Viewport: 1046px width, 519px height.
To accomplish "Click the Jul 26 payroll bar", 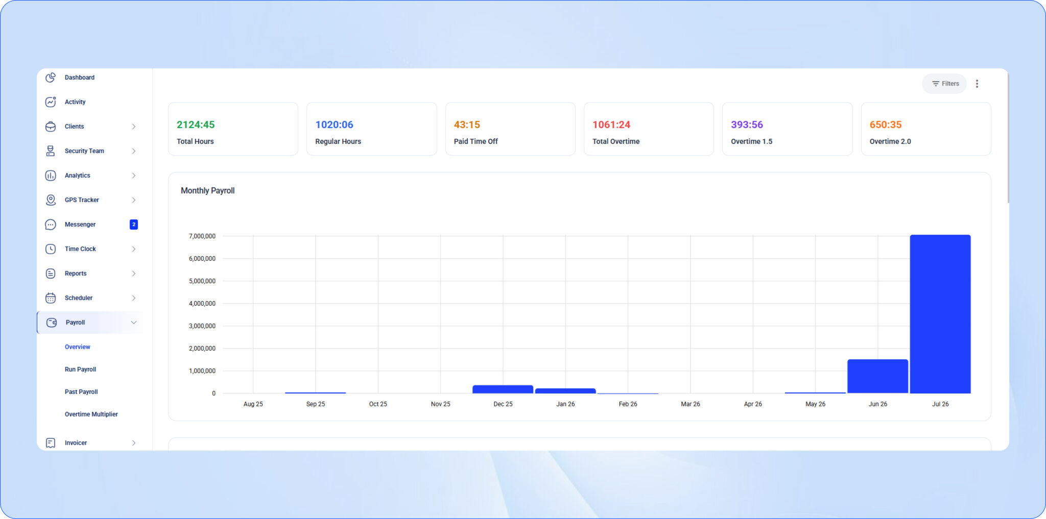I will pos(940,314).
